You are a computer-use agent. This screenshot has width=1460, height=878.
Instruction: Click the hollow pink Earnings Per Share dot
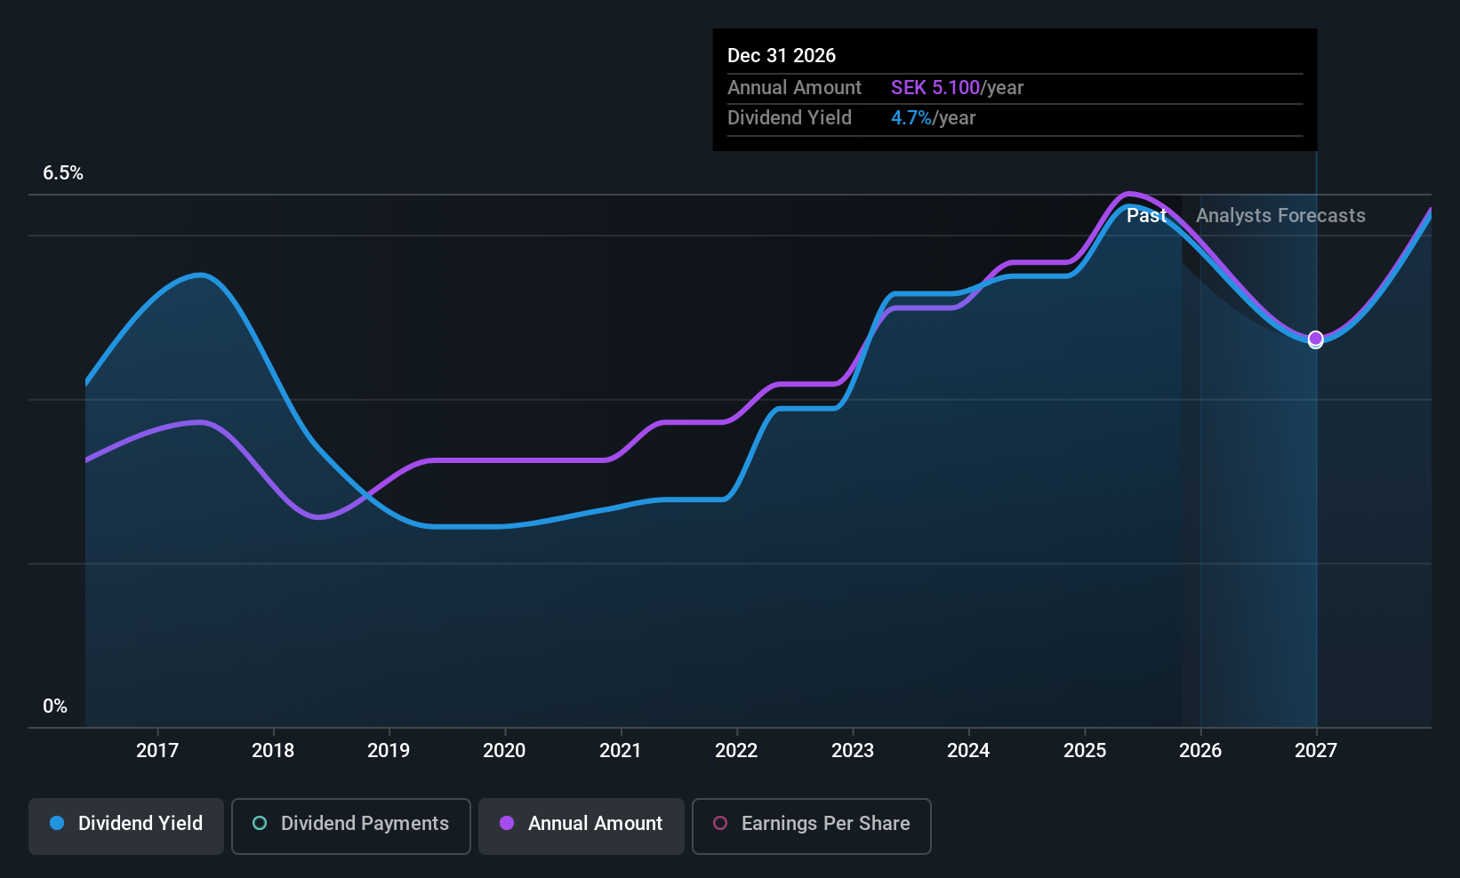click(x=720, y=823)
